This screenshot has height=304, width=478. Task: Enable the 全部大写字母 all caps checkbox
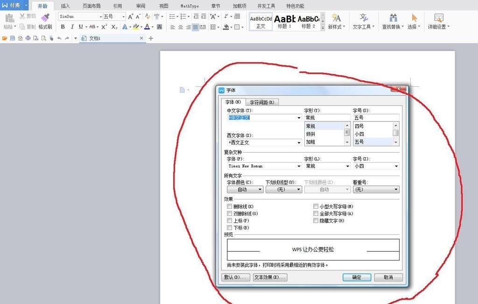(316, 213)
